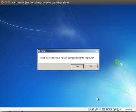Open the gray shared folders icon
The image size is (136, 112).
(x=100, y=109)
